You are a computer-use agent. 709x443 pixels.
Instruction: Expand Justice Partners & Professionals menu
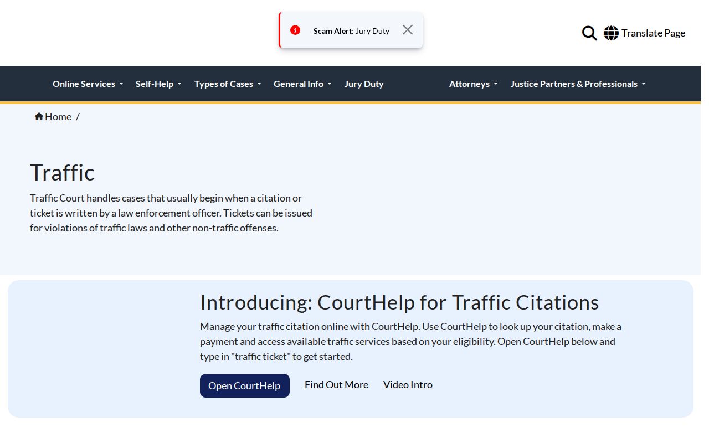pos(578,84)
